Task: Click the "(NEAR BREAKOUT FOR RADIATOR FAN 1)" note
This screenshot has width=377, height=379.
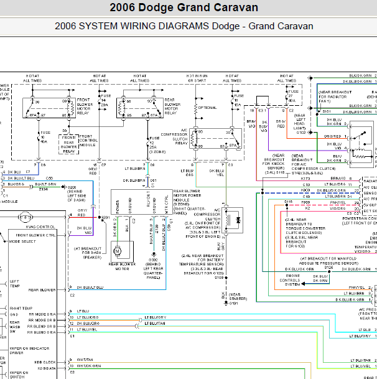Action: click(335, 96)
